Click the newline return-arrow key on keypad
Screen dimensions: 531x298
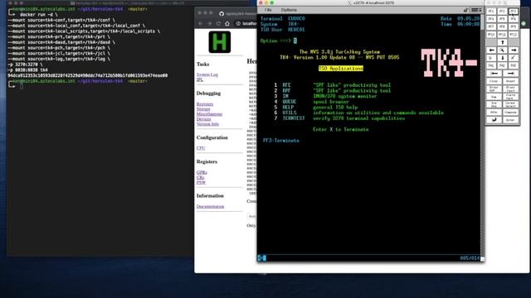coord(494,120)
